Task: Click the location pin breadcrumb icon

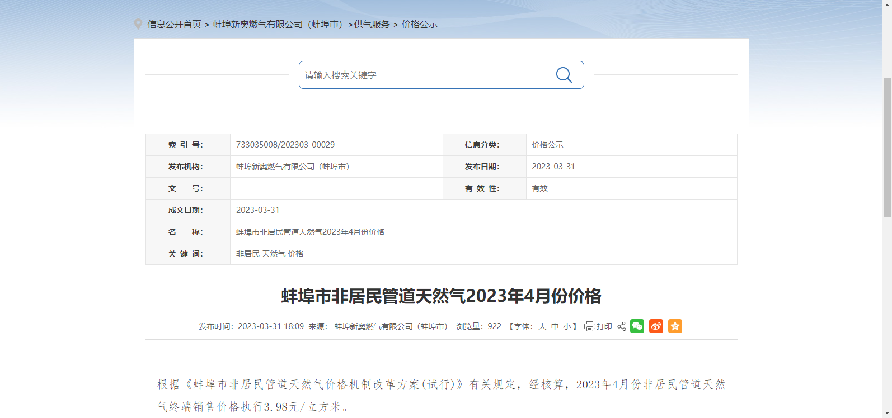Action: (138, 24)
